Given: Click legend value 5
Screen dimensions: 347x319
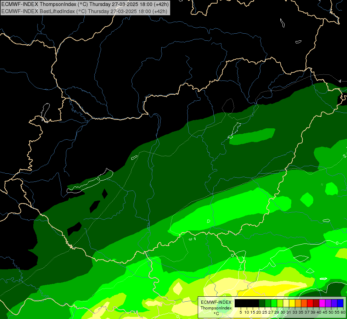Looking at the screenshot, I should 241,312.
